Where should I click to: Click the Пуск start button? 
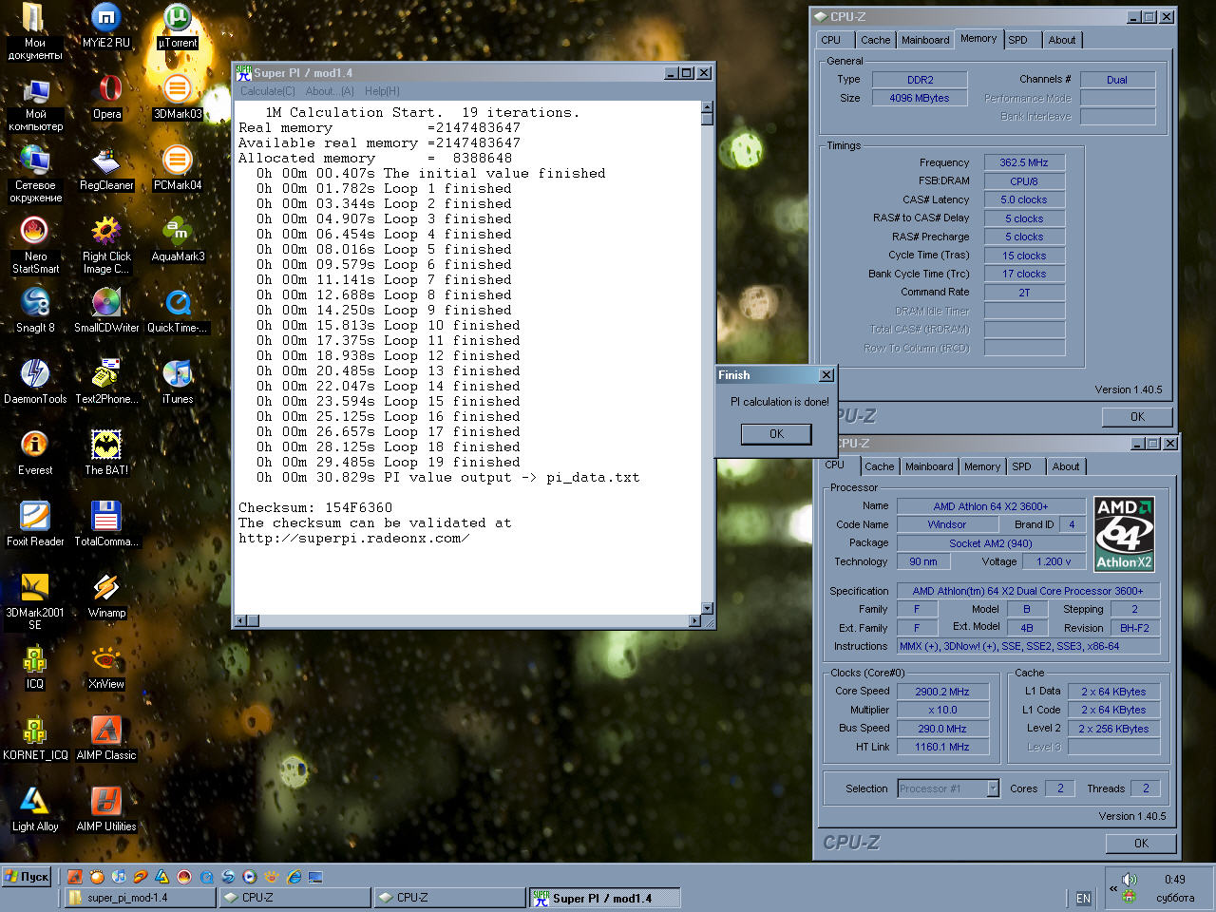(x=27, y=877)
